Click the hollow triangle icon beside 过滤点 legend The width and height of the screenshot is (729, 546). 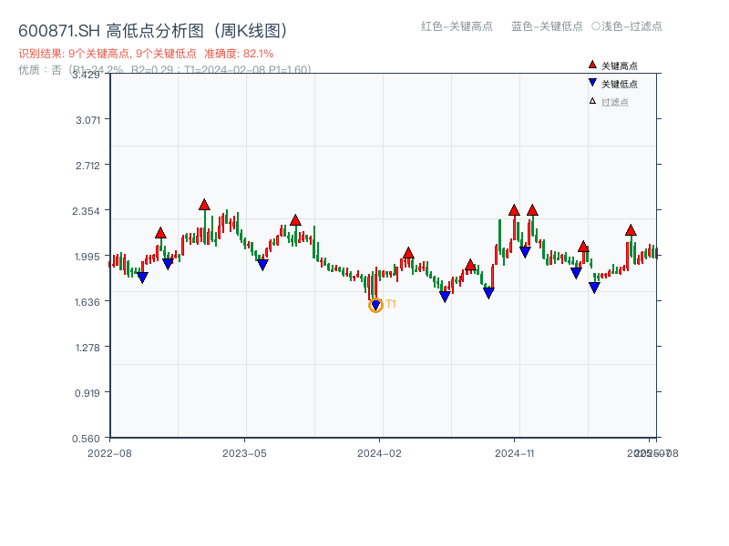[592, 101]
